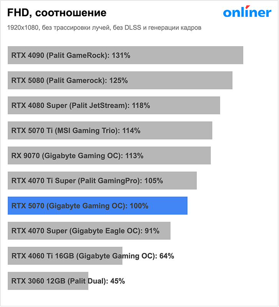Select the RTX 4060 Ti 16GB bar

pos(65,256)
